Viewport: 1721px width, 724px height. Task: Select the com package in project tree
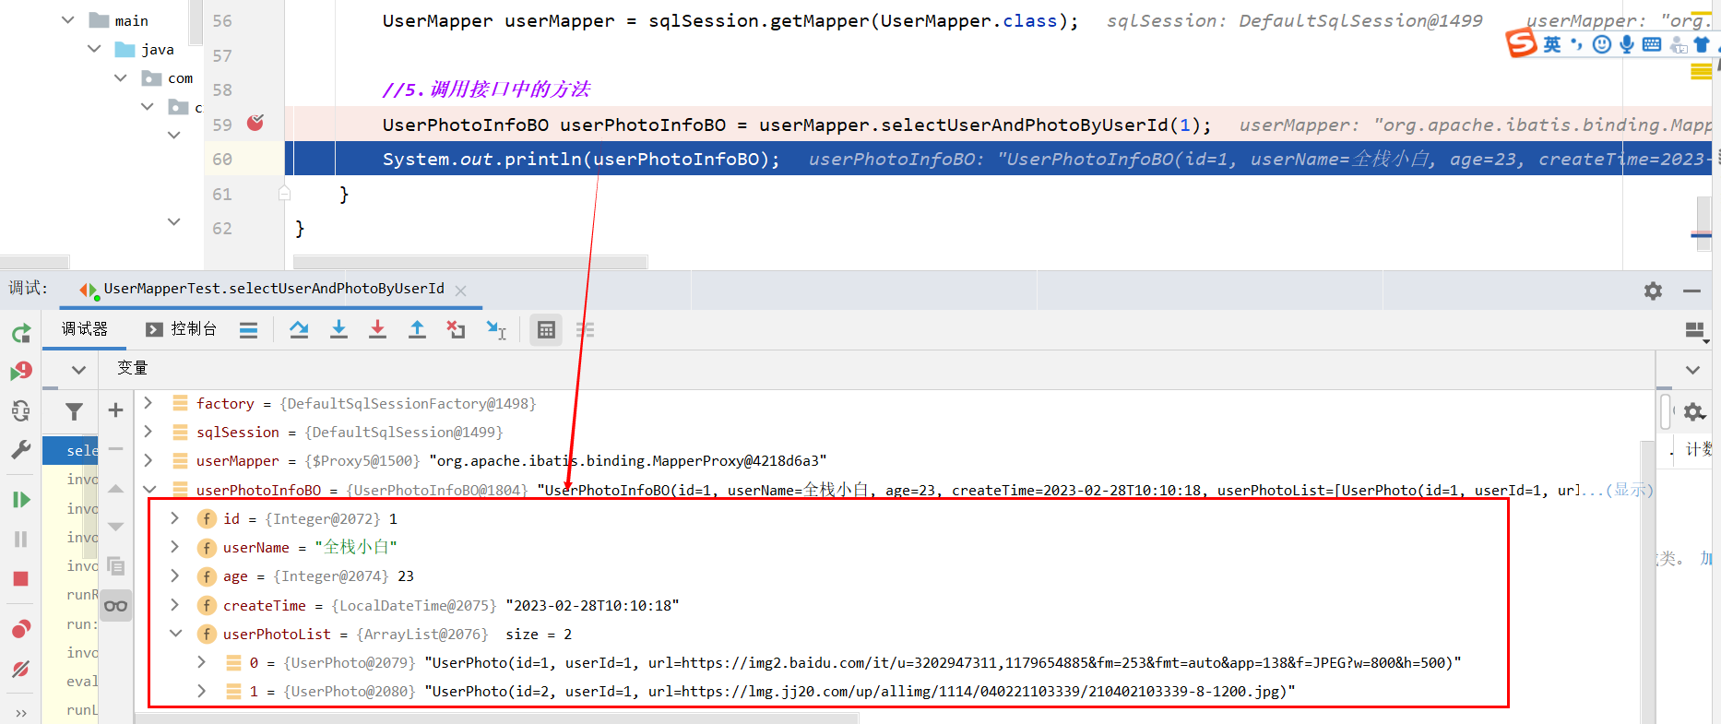180,78
